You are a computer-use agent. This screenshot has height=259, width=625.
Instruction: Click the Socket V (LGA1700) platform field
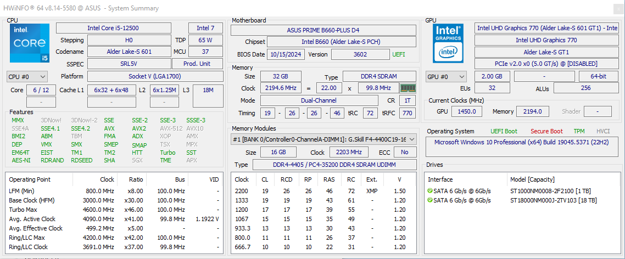pyautogui.click(x=155, y=76)
